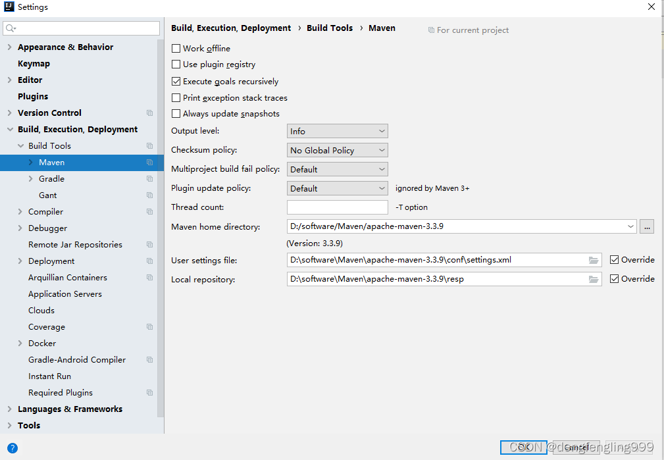Click the help question mark icon

(13, 447)
